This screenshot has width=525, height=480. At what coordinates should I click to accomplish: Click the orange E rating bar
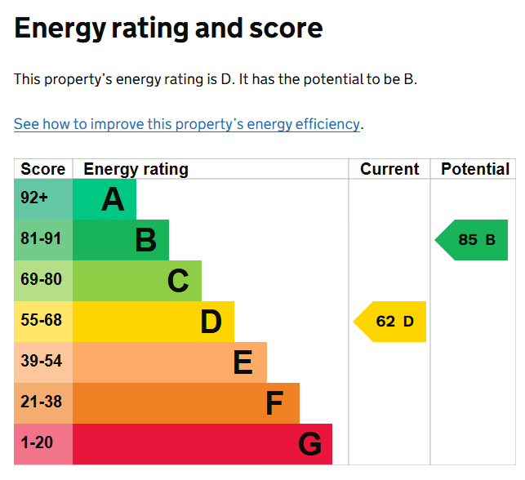pos(170,362)
